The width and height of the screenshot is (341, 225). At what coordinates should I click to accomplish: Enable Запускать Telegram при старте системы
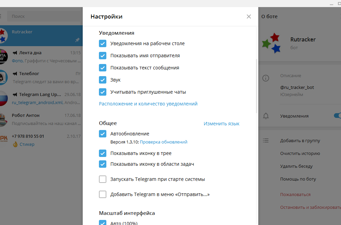coord(103,179)
